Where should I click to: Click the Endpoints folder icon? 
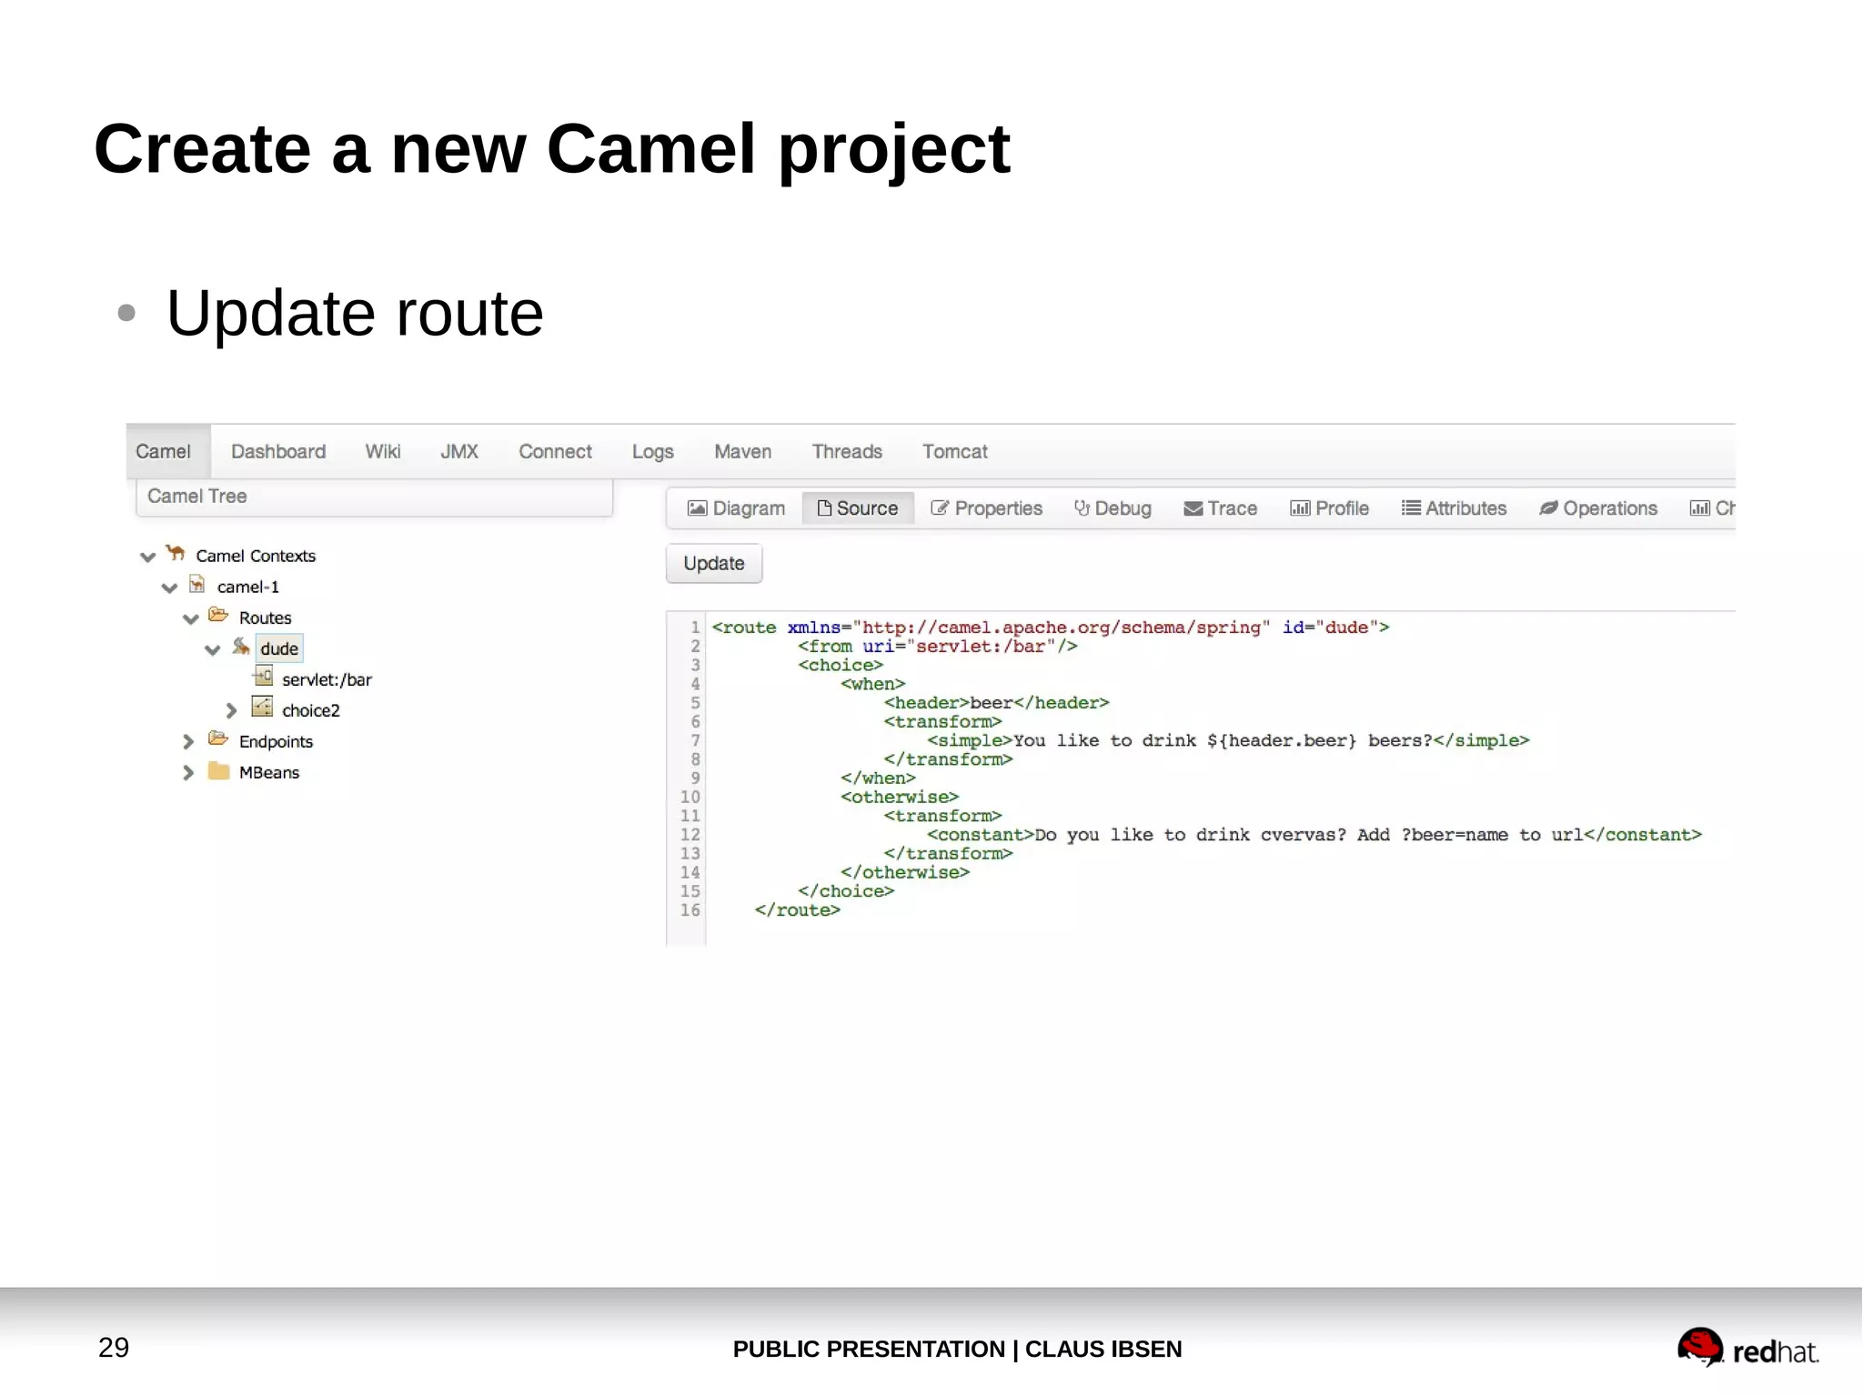(x=218, y=738)
